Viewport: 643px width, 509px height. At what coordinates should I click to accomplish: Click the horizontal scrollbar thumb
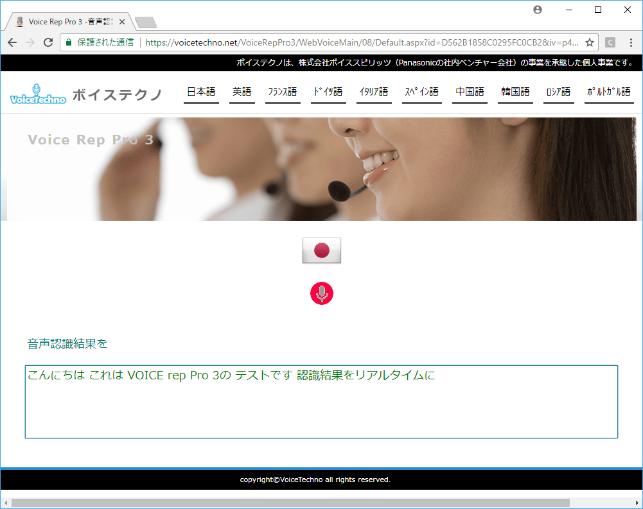click(x=290, y=503)
